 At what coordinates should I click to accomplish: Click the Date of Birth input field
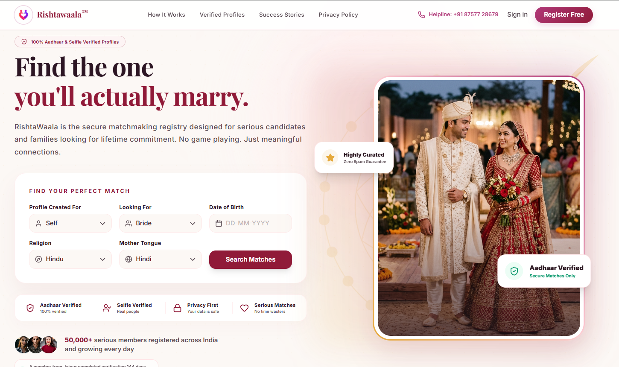[251, 223]
